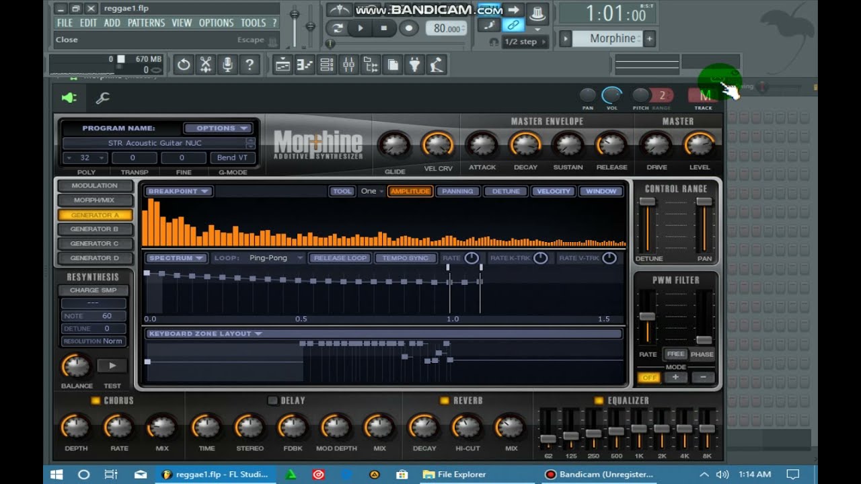Screen dimensions: 861x484
Task: Toggle pattern/song loop mode button
Action: 337,28
